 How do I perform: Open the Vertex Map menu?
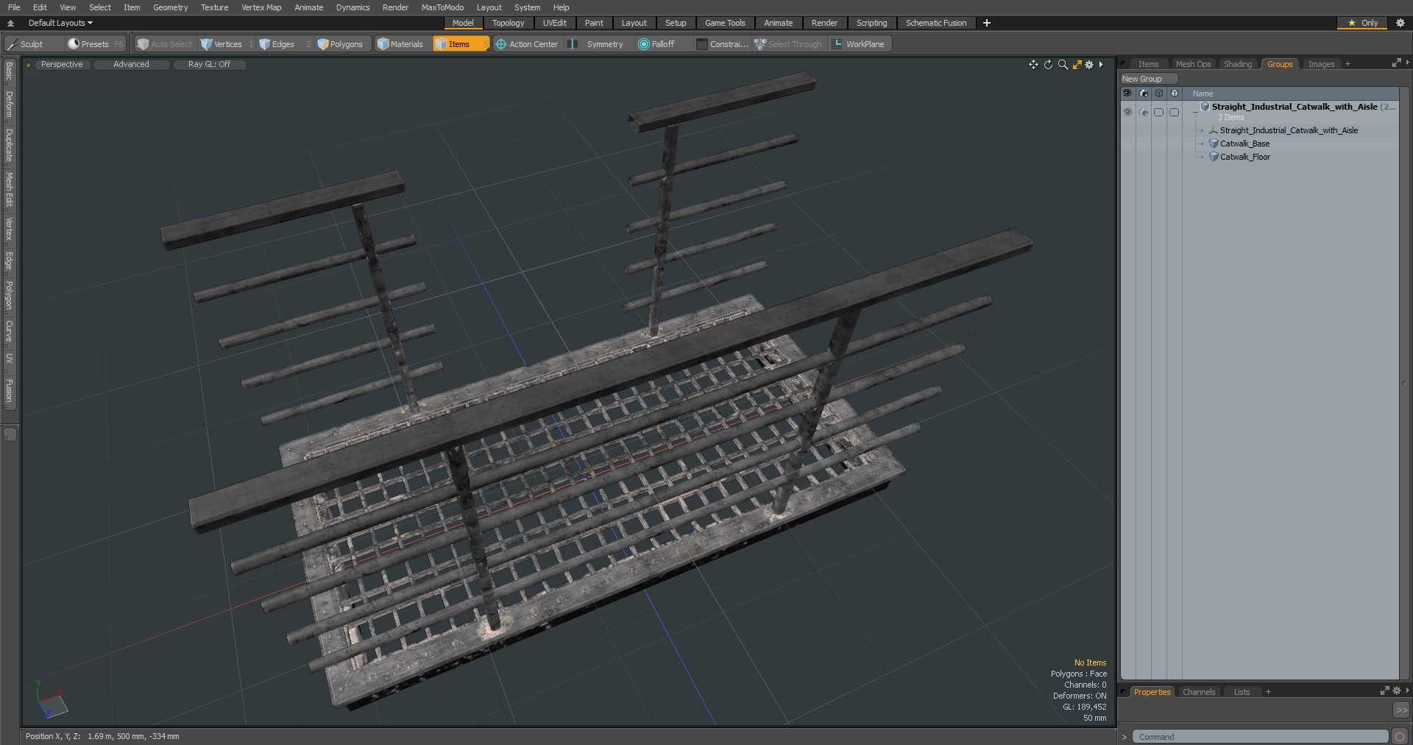[261, 7]
